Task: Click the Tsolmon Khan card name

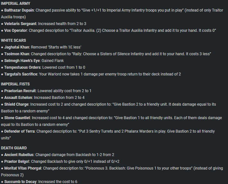Action: [17, 54]
